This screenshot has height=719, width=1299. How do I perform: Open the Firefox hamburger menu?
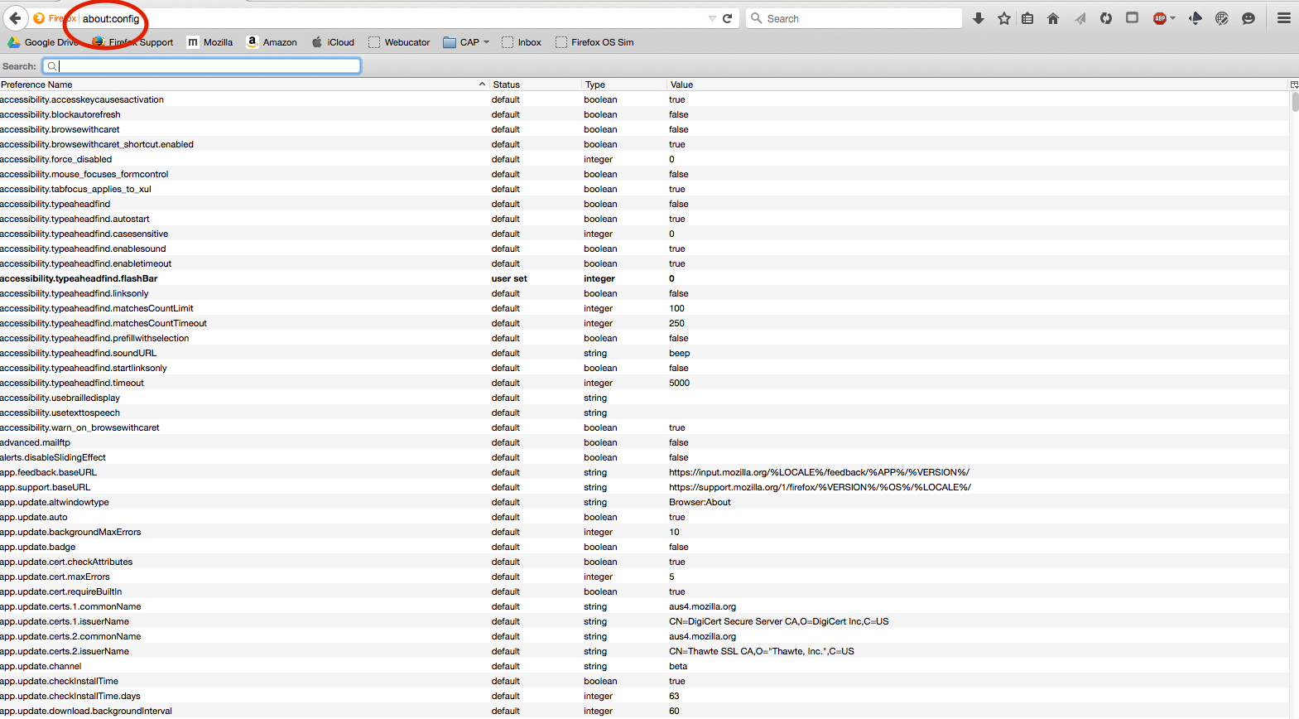(1283, 18)
